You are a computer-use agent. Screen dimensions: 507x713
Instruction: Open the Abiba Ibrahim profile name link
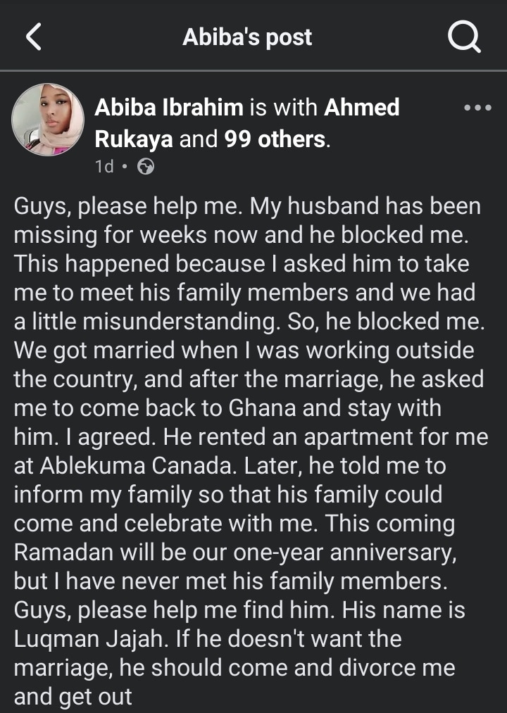(x=169, y=108)
